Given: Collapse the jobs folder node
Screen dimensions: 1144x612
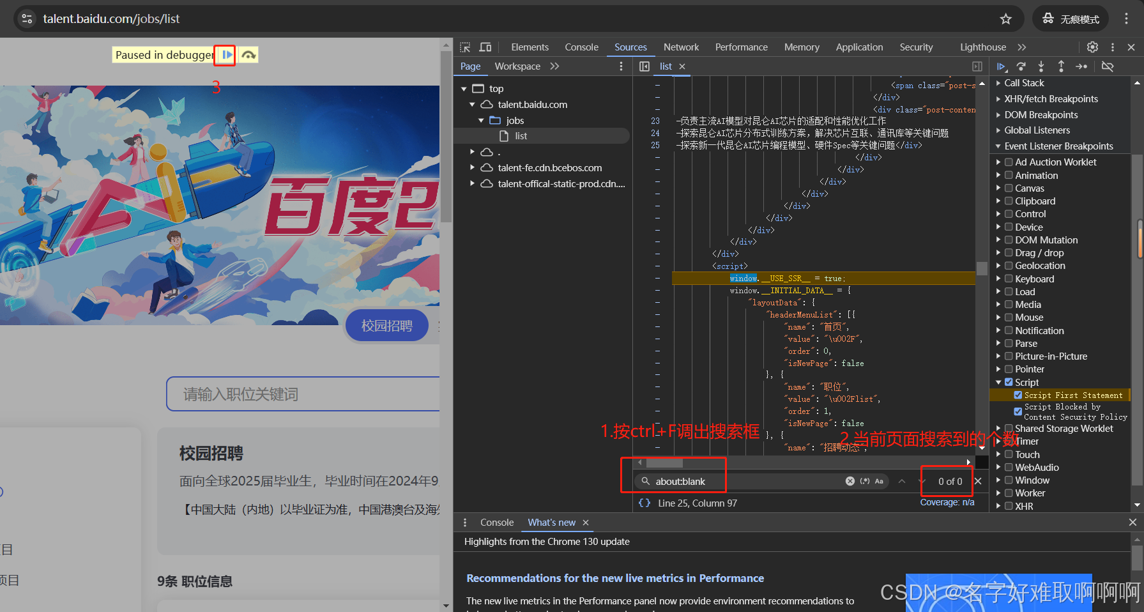Looking at the screenshot, I should click(x=481, y=121).
